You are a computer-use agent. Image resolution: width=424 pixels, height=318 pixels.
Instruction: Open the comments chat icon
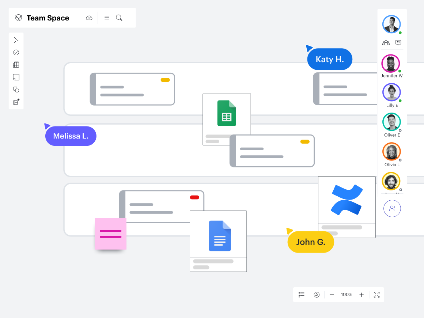tap(398, 43)
